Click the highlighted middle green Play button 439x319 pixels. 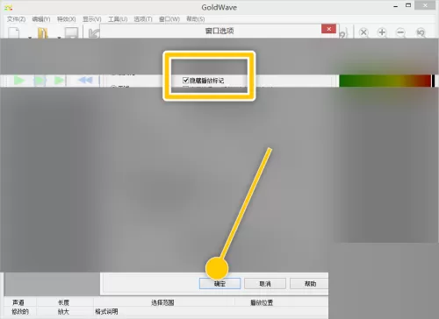tap(40, 80)
